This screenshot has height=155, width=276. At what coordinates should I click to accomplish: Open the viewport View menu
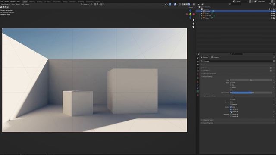(13, 4)
